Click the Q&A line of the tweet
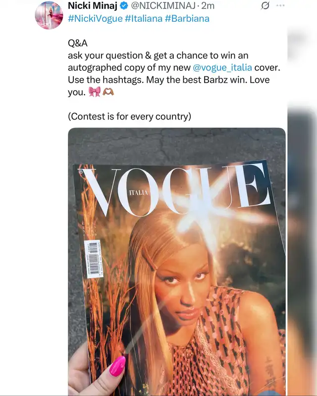Viewport: 317px width, 396px height. pos(78,43)
